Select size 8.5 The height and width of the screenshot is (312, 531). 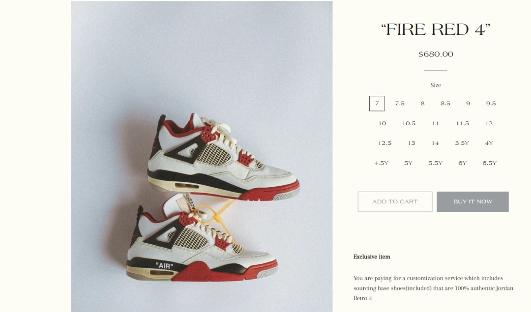[445, 104]
